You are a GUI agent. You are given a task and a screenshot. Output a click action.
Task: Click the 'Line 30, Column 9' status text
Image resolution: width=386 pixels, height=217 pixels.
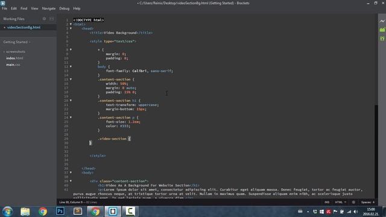(x=71, y=203)
